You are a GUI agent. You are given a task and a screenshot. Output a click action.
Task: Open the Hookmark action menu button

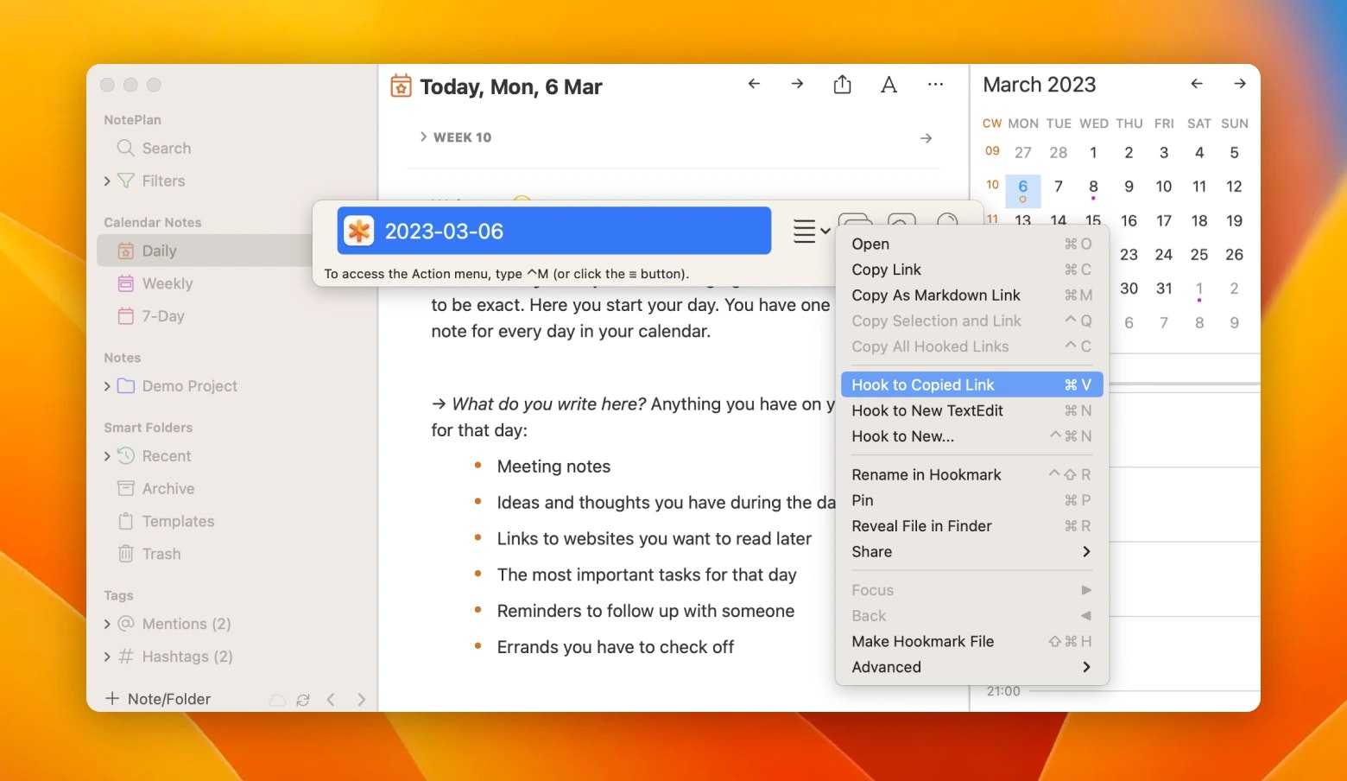(x=811, y=231)
